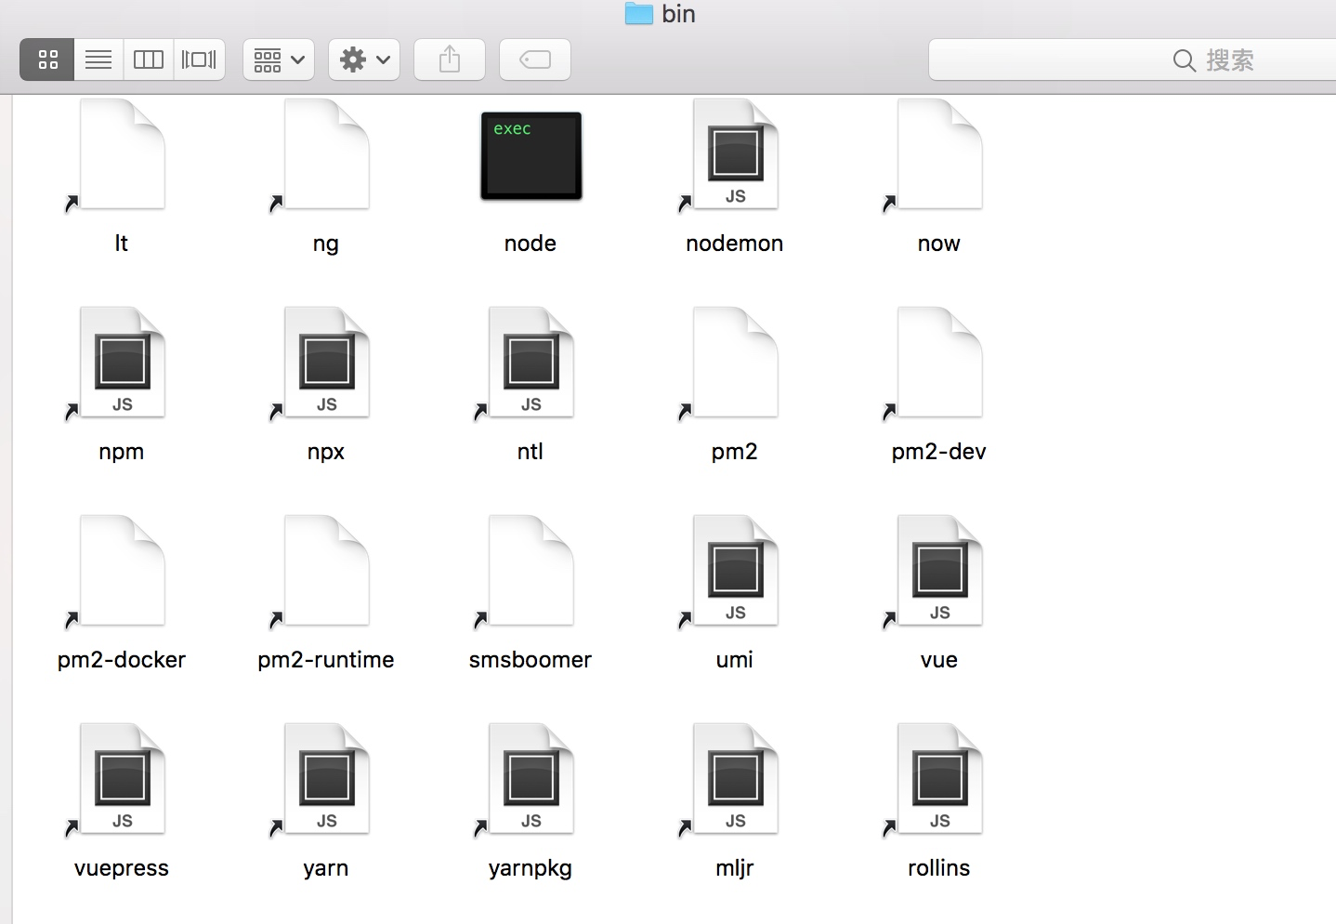1336x924 pixels.
Task: Click the file name label "pm2"
Action: pyautogui.click(x=735, y=452)
